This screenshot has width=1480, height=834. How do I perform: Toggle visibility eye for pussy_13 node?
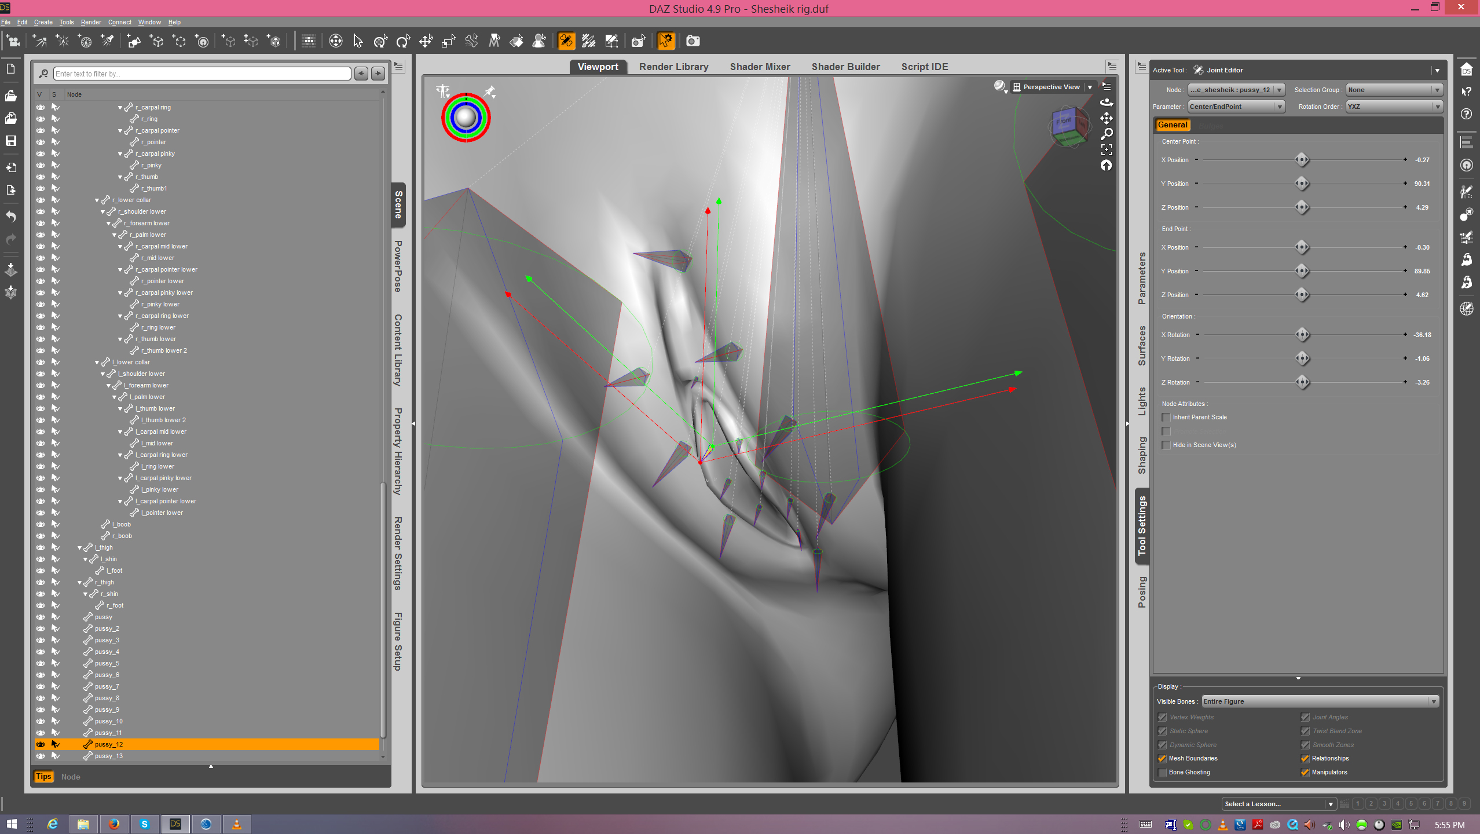(x=41, y=756)
